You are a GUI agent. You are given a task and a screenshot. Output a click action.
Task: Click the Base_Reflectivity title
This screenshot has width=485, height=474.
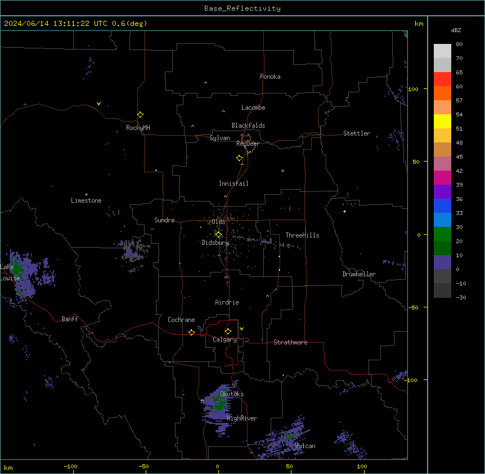point(242,8)
